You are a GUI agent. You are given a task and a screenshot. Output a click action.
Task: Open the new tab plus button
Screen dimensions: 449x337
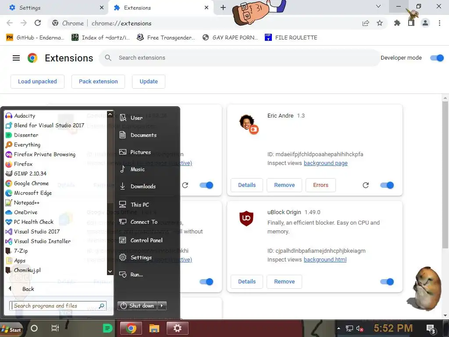tap(223, 8)
